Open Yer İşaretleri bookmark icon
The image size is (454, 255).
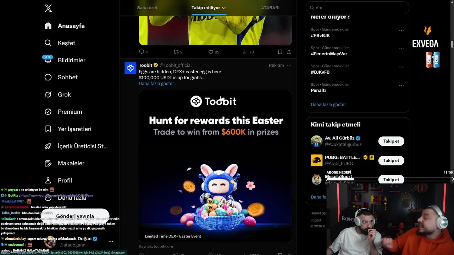point(48,129)
